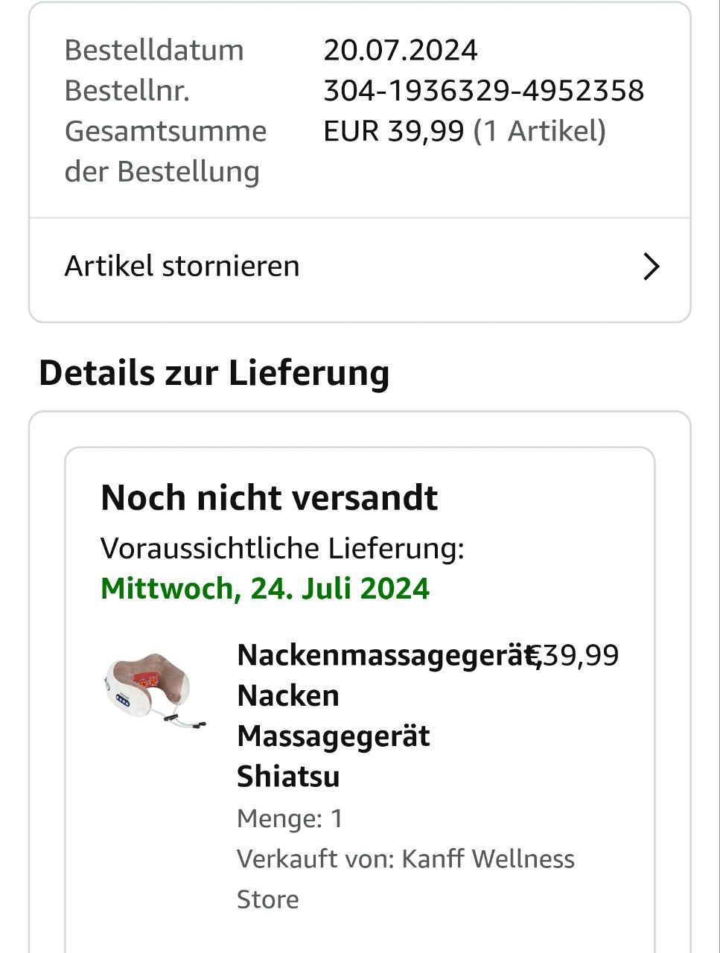The height and width of the screenshot is (953, 720).
Task: Tap the Menge: 1 quantity text
Action: (290, 819)
